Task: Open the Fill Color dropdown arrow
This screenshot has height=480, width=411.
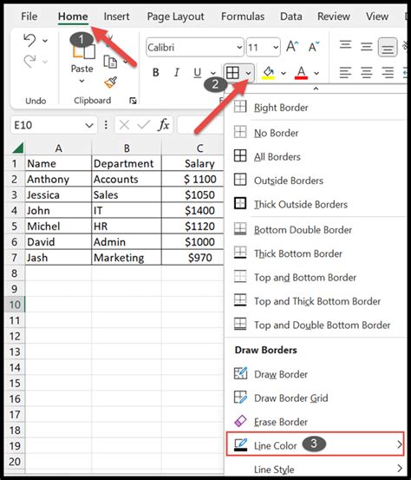Action: [284, 73]
